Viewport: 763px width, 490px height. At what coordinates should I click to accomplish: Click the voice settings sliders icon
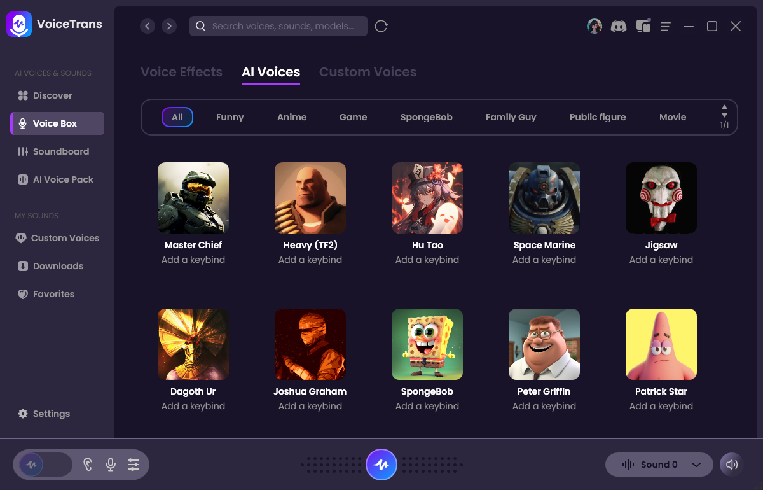click(x=134, y=465)
